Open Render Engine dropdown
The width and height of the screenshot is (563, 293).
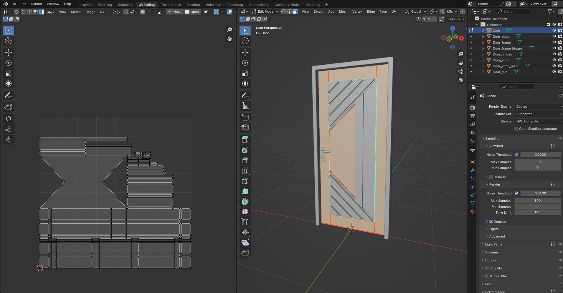(538, 107)
